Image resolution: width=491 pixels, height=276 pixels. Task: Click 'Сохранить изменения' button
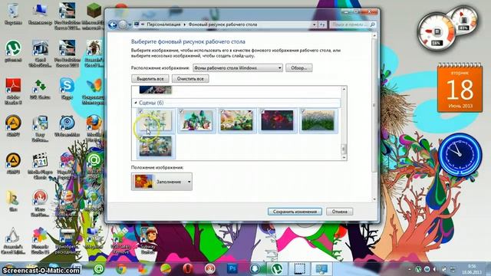(295, 212)
